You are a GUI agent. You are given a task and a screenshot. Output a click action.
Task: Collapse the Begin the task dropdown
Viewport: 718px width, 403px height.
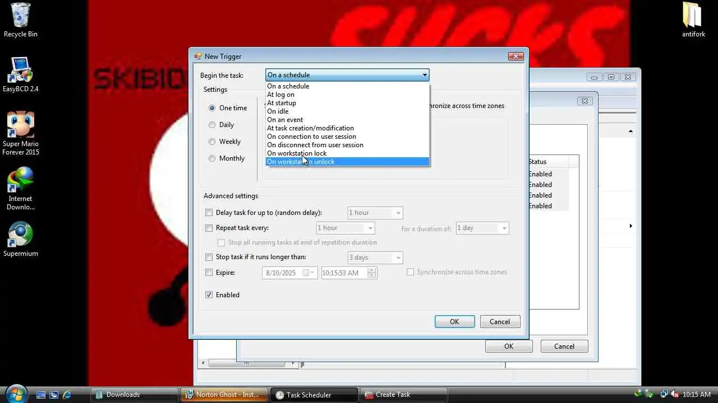425,75
